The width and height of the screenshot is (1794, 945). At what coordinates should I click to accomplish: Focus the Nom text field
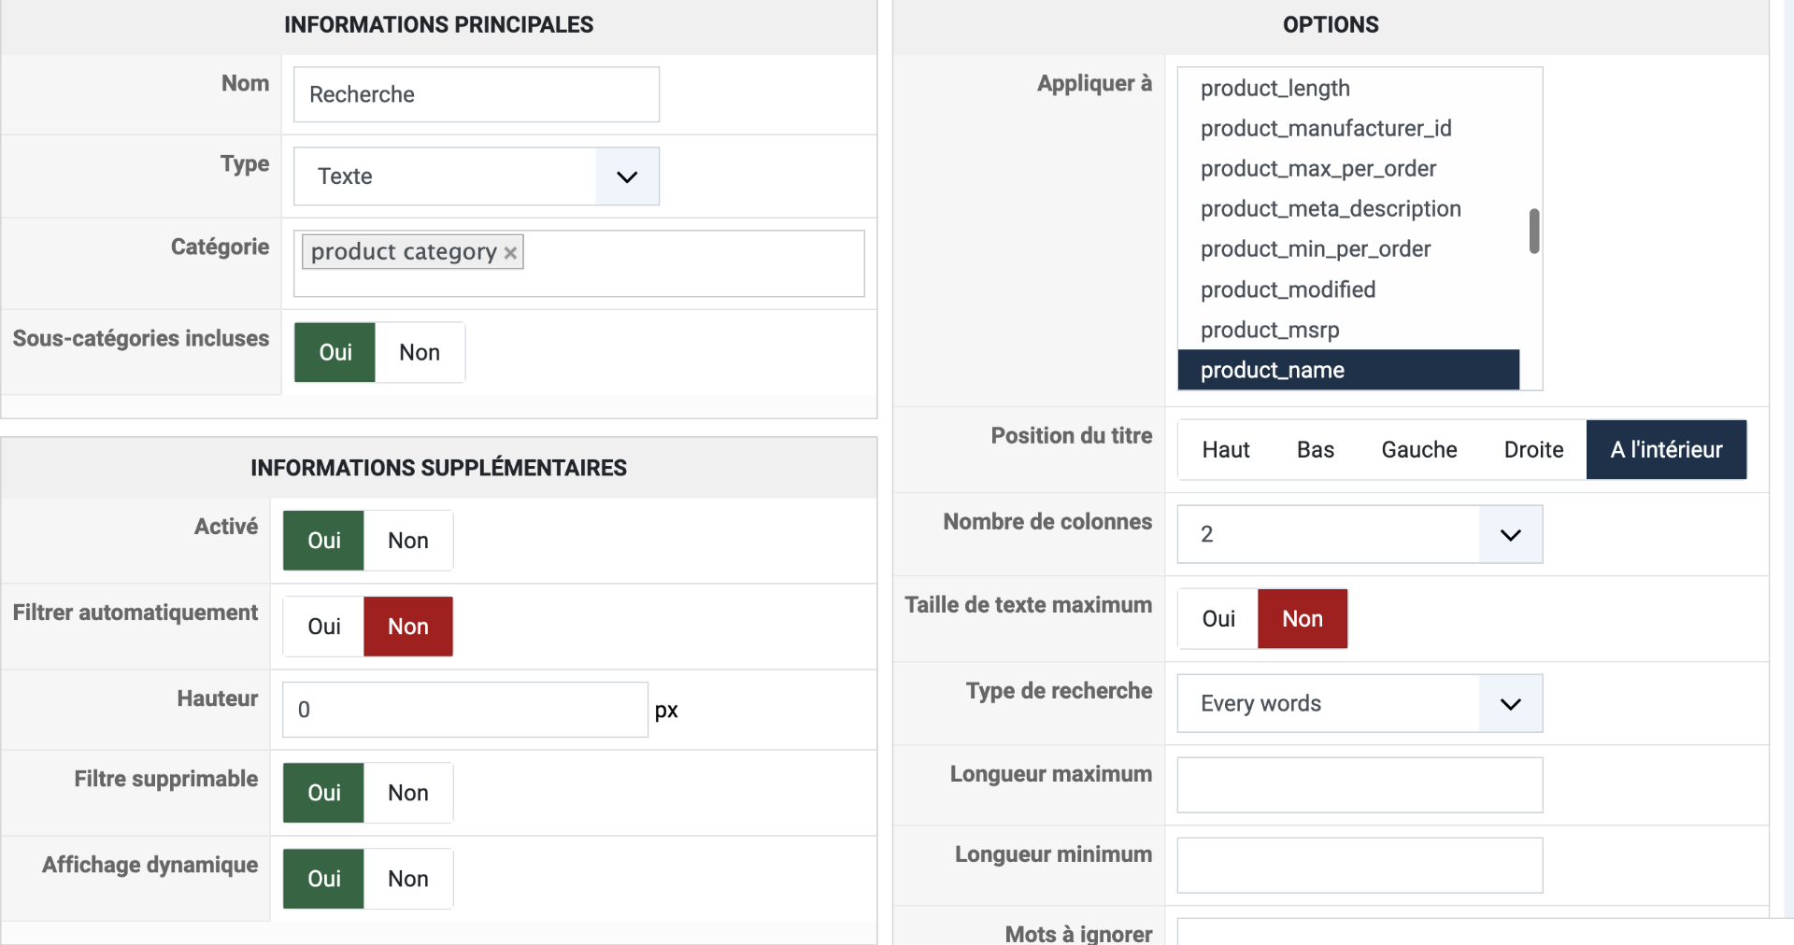(476, 94)
